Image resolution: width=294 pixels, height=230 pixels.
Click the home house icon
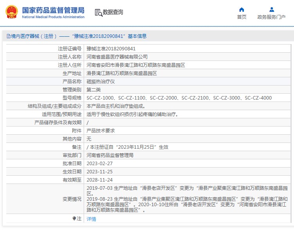click(x=242, y=9)
